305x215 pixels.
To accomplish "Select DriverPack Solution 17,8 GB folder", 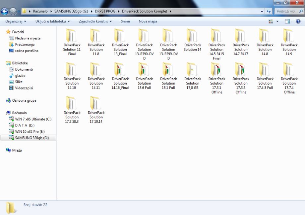I will coord(192,76).
